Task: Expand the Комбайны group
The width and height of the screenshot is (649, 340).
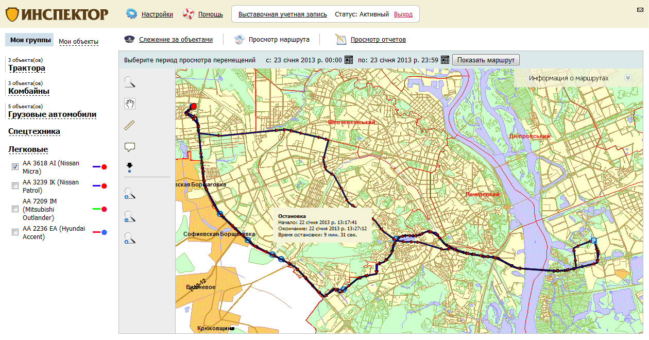Action: coord(29,91)
